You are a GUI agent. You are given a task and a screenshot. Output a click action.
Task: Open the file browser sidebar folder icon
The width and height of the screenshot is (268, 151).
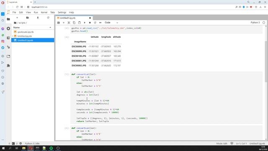pyautogui.click(x=8, y=19)
